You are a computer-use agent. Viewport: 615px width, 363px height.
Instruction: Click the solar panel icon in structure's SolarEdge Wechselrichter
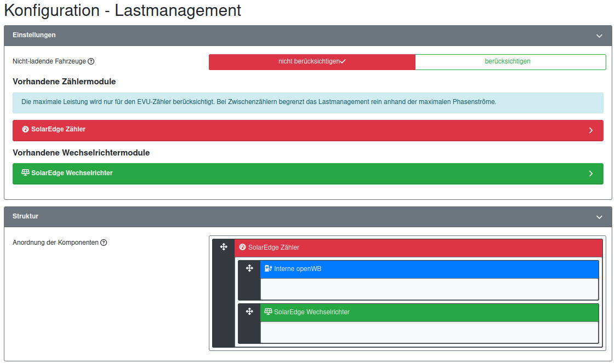coord(268,312)
